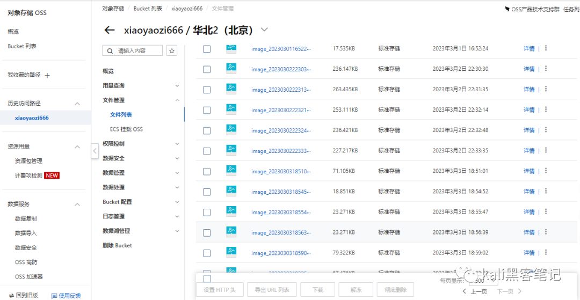Select 文件列表 menu item
580x300 pixels.
121,114
